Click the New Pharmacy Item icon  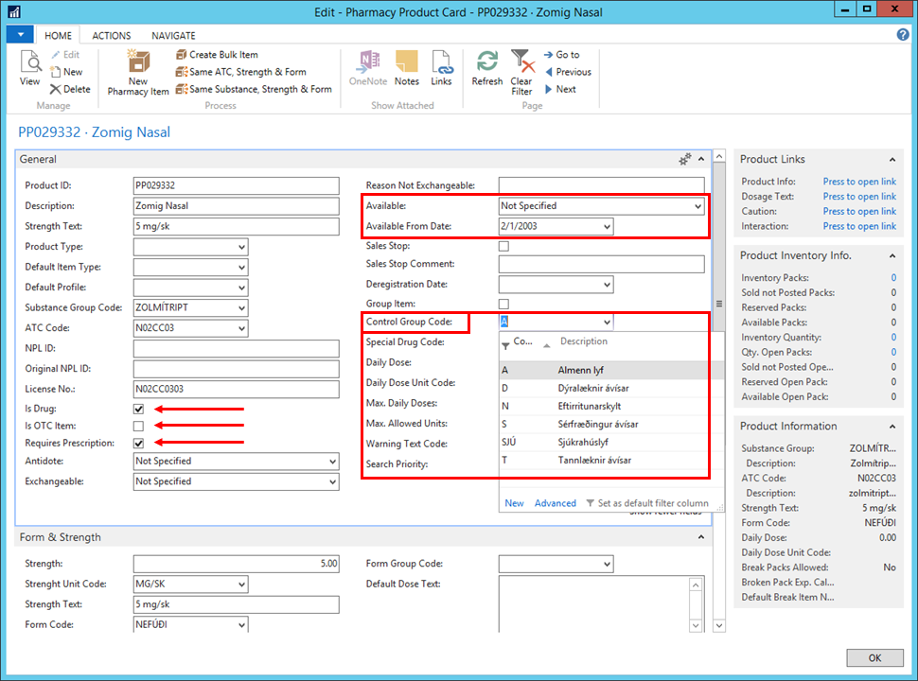tap(138, 63)
